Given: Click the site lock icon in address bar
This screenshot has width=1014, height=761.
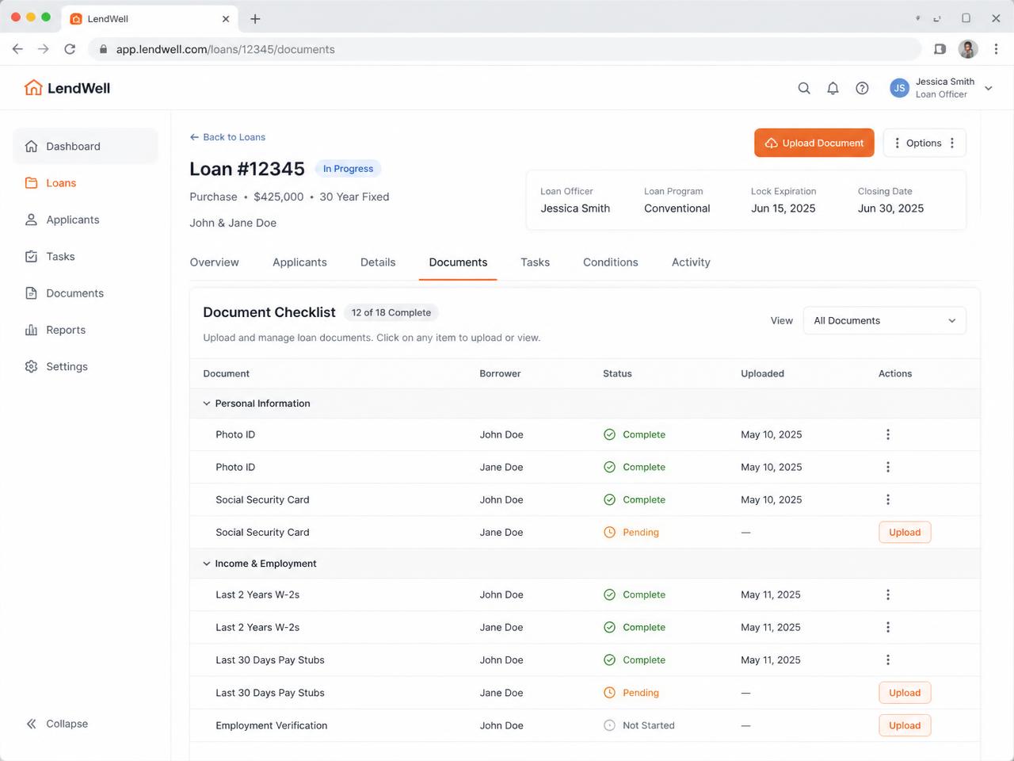Looking at the screenshot, I should click(103, 49).
